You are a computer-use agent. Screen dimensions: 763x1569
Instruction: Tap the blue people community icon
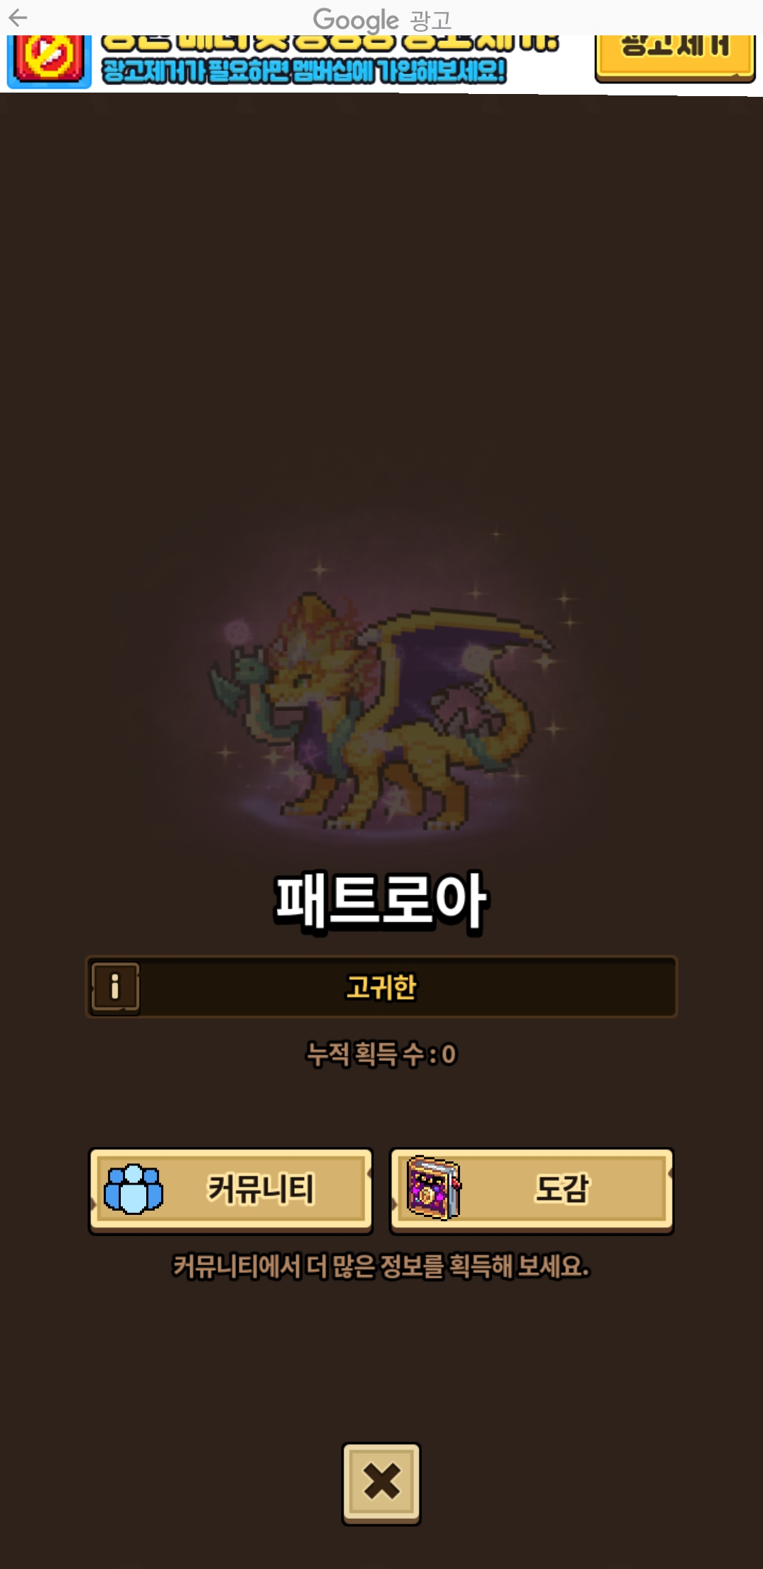134,1190
